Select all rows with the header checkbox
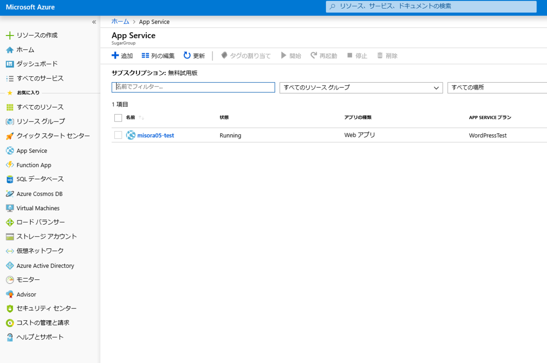 coord(117,117)
